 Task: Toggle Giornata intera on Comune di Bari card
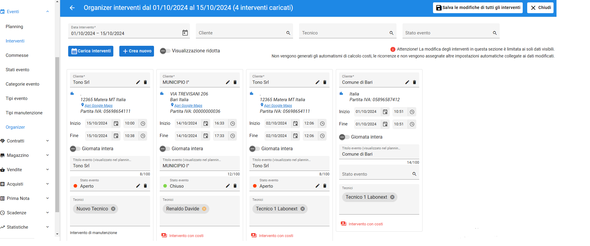[x=344, y=137]
